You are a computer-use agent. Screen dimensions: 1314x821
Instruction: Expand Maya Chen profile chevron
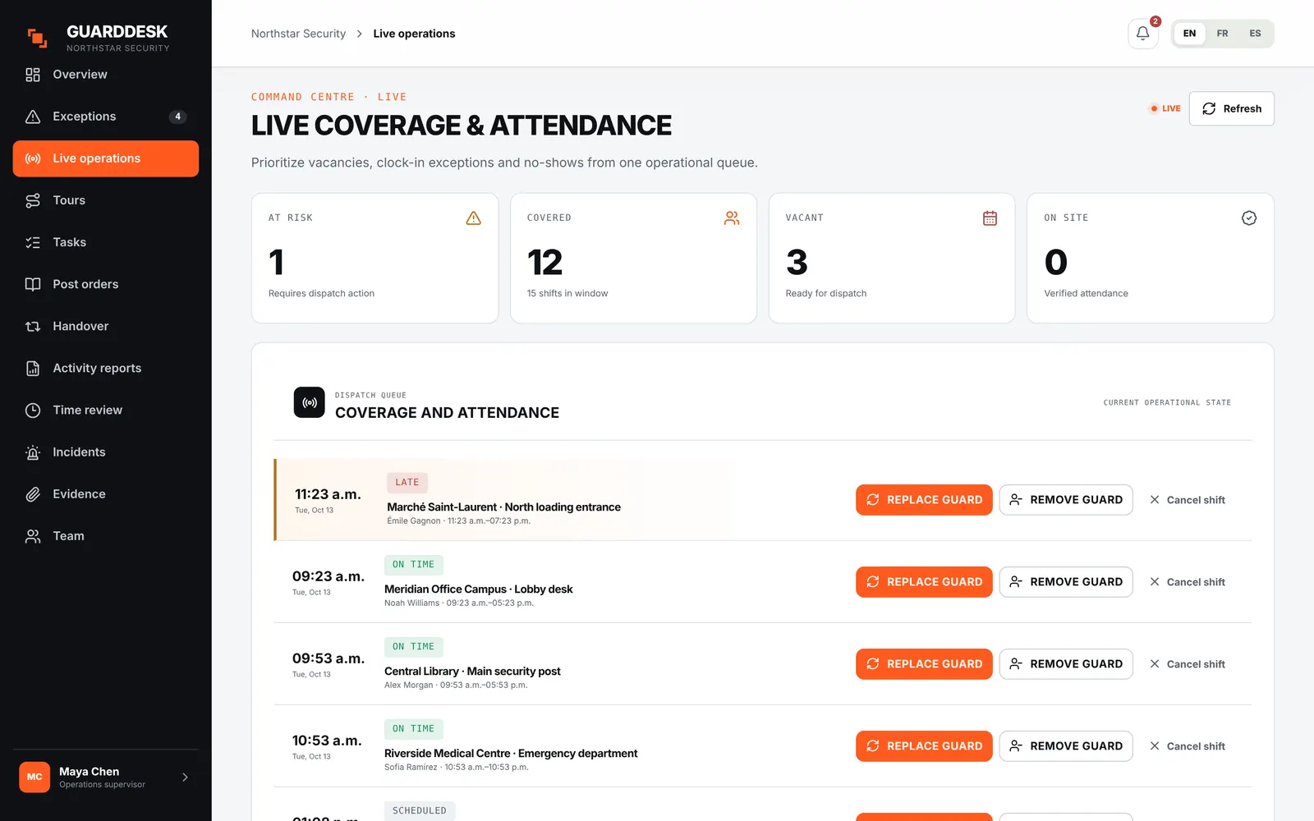(x=185, y=777)
